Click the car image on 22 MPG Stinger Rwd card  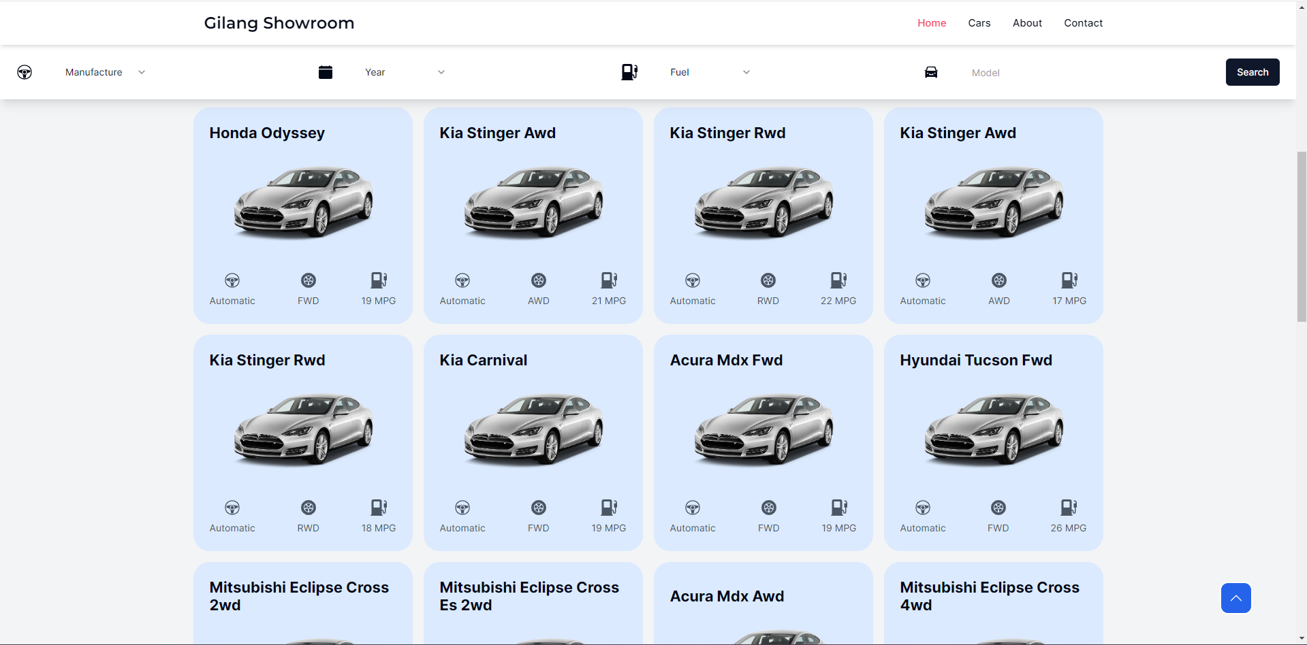(x=763, y=202)
